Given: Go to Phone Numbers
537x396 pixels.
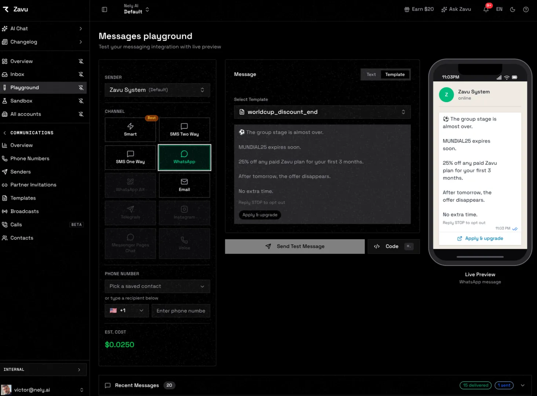Looking at the screenshot, I should (43, 158).
